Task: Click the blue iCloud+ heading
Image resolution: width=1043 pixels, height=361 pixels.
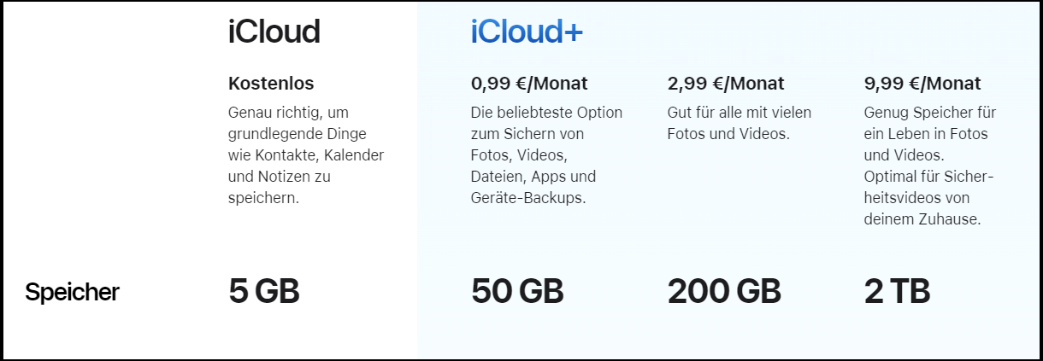Action: (x=527, y=32)
